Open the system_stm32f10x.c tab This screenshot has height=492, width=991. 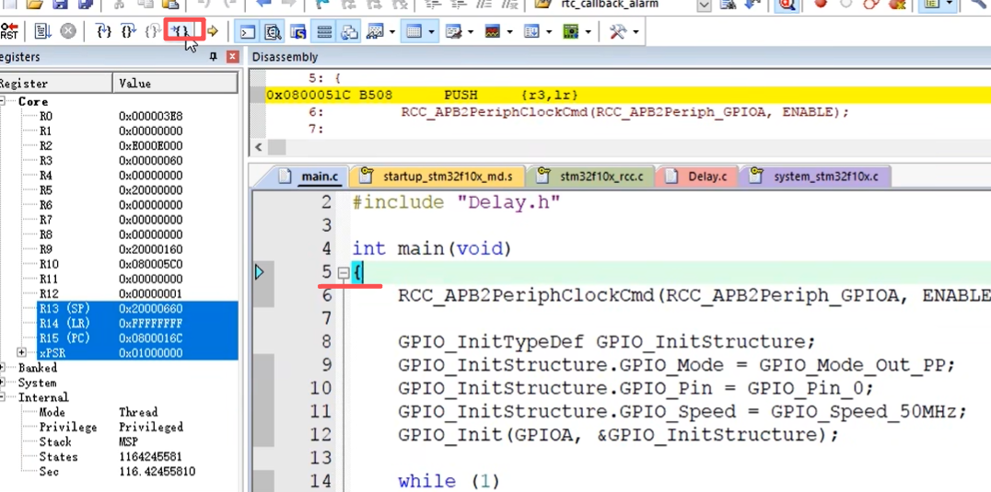click(x=817, y=176)
